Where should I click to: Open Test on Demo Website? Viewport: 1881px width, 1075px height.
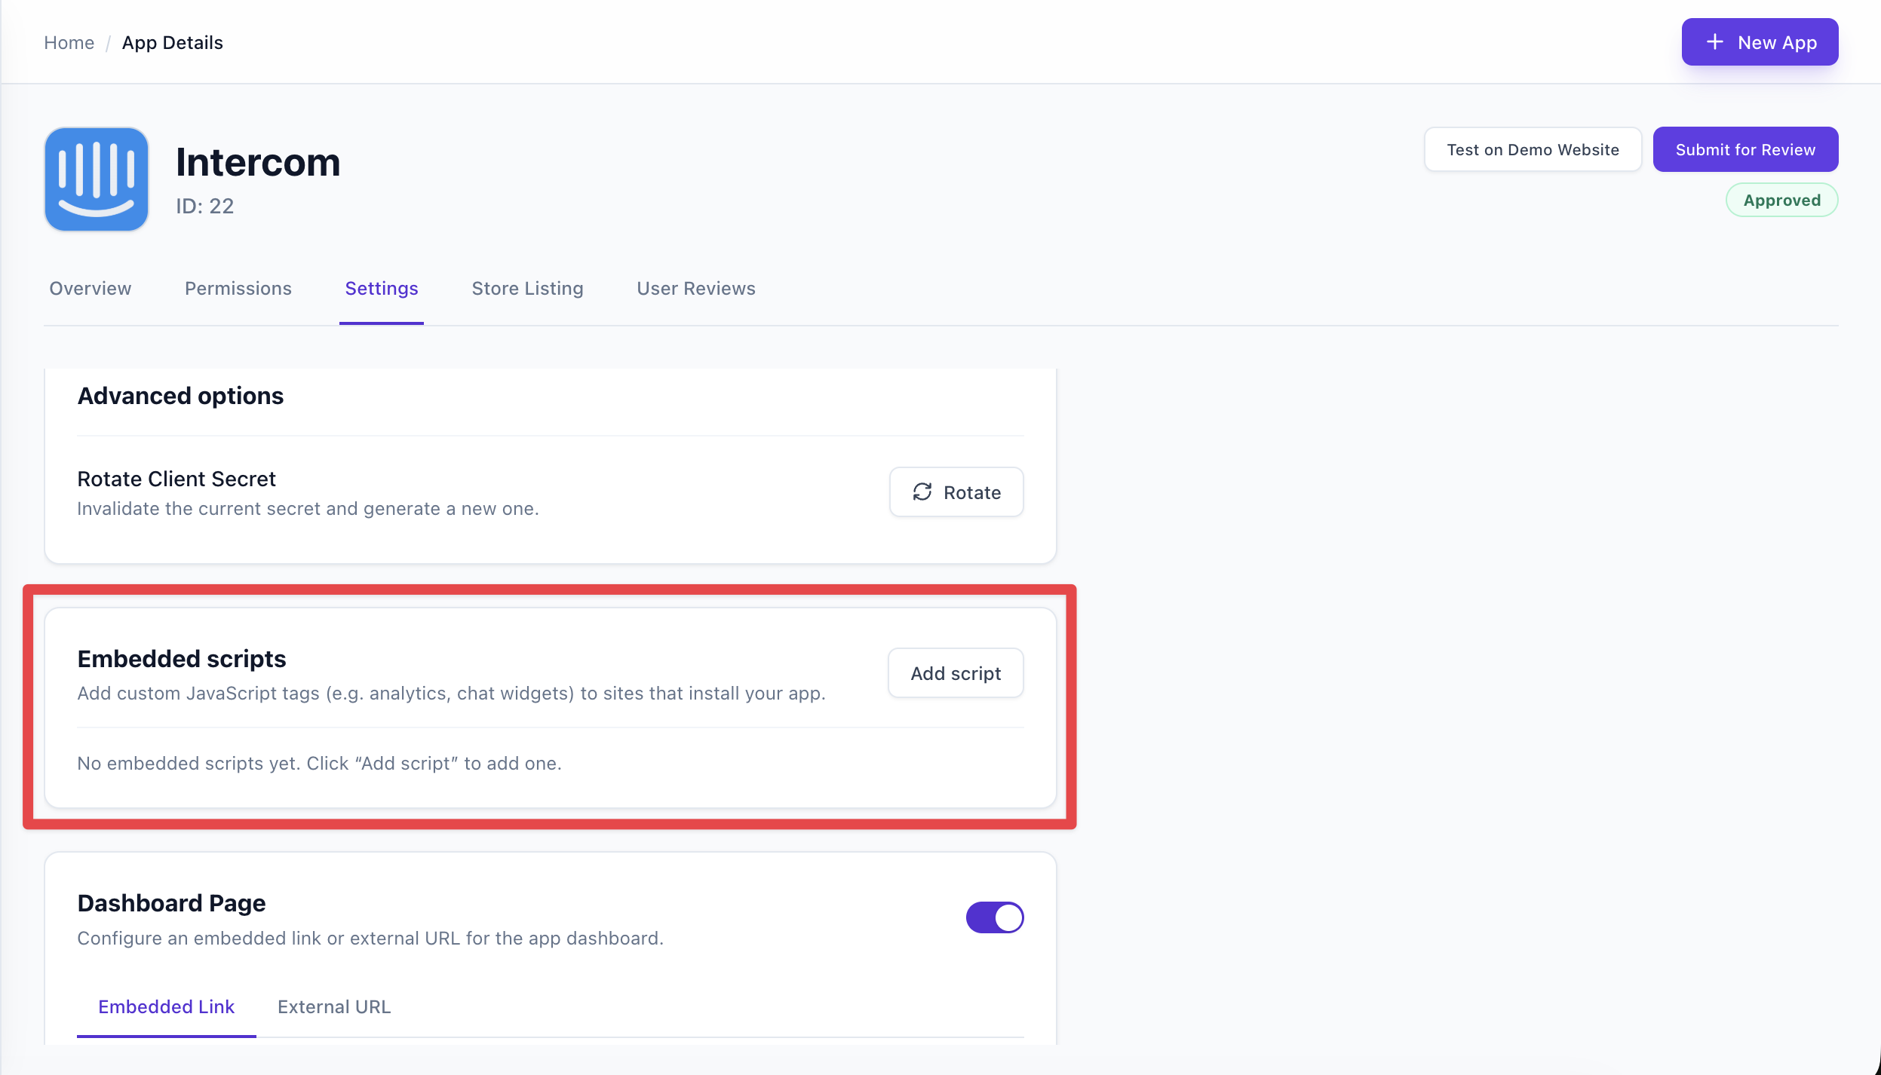pyautogui.click(x=1532, y=149)
